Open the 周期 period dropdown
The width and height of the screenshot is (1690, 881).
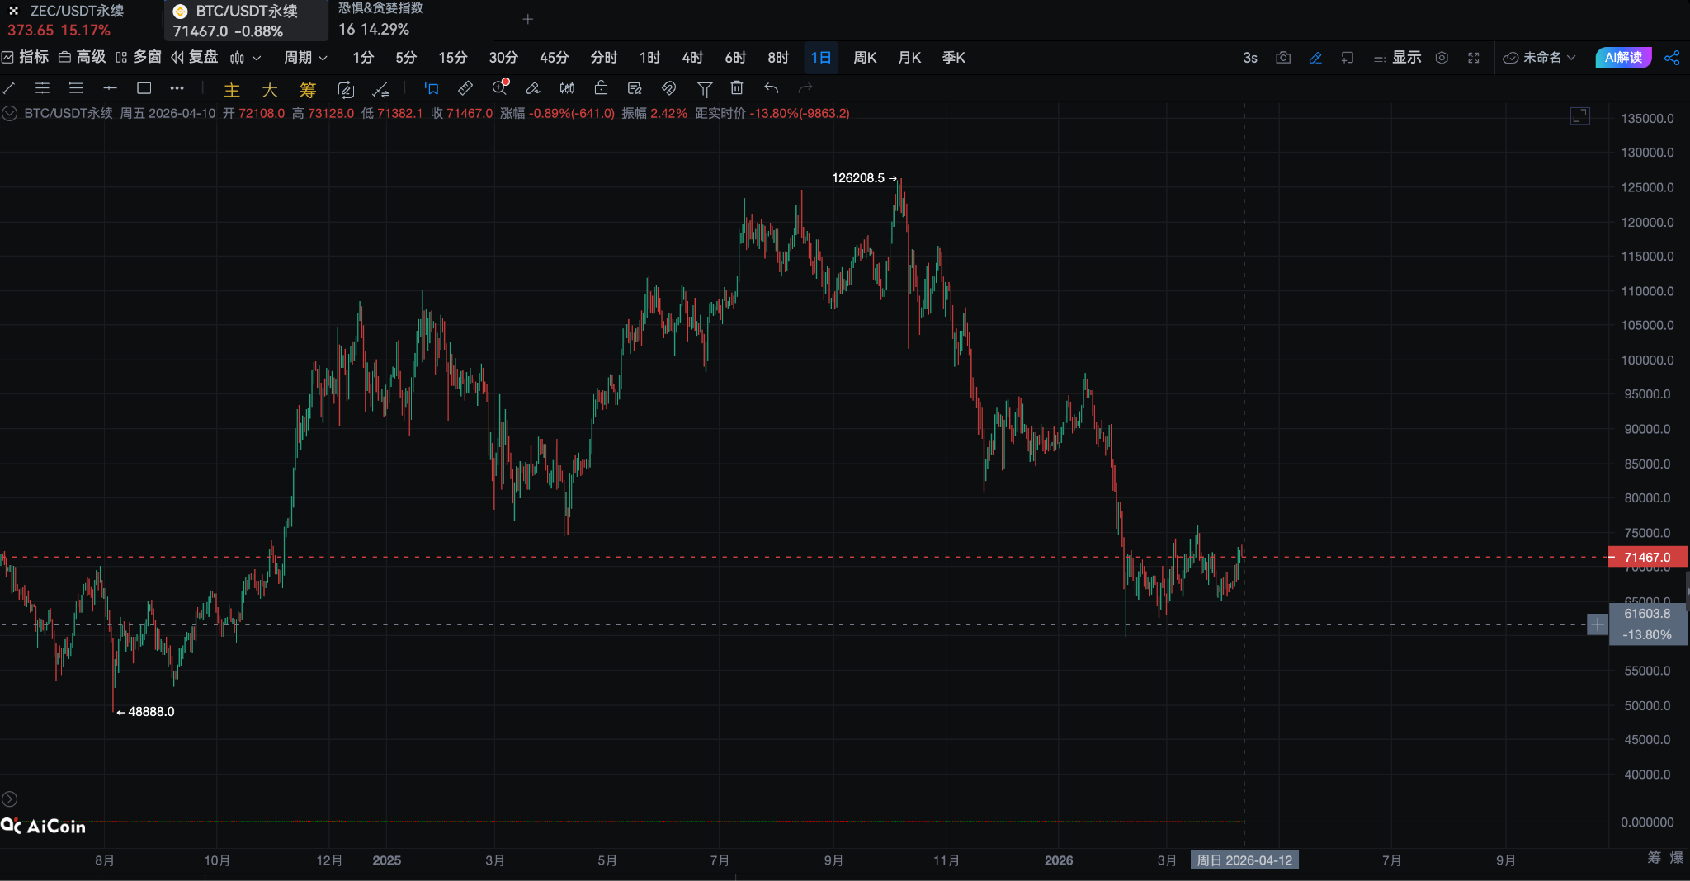pyautogui.click(x=305, y=58)
